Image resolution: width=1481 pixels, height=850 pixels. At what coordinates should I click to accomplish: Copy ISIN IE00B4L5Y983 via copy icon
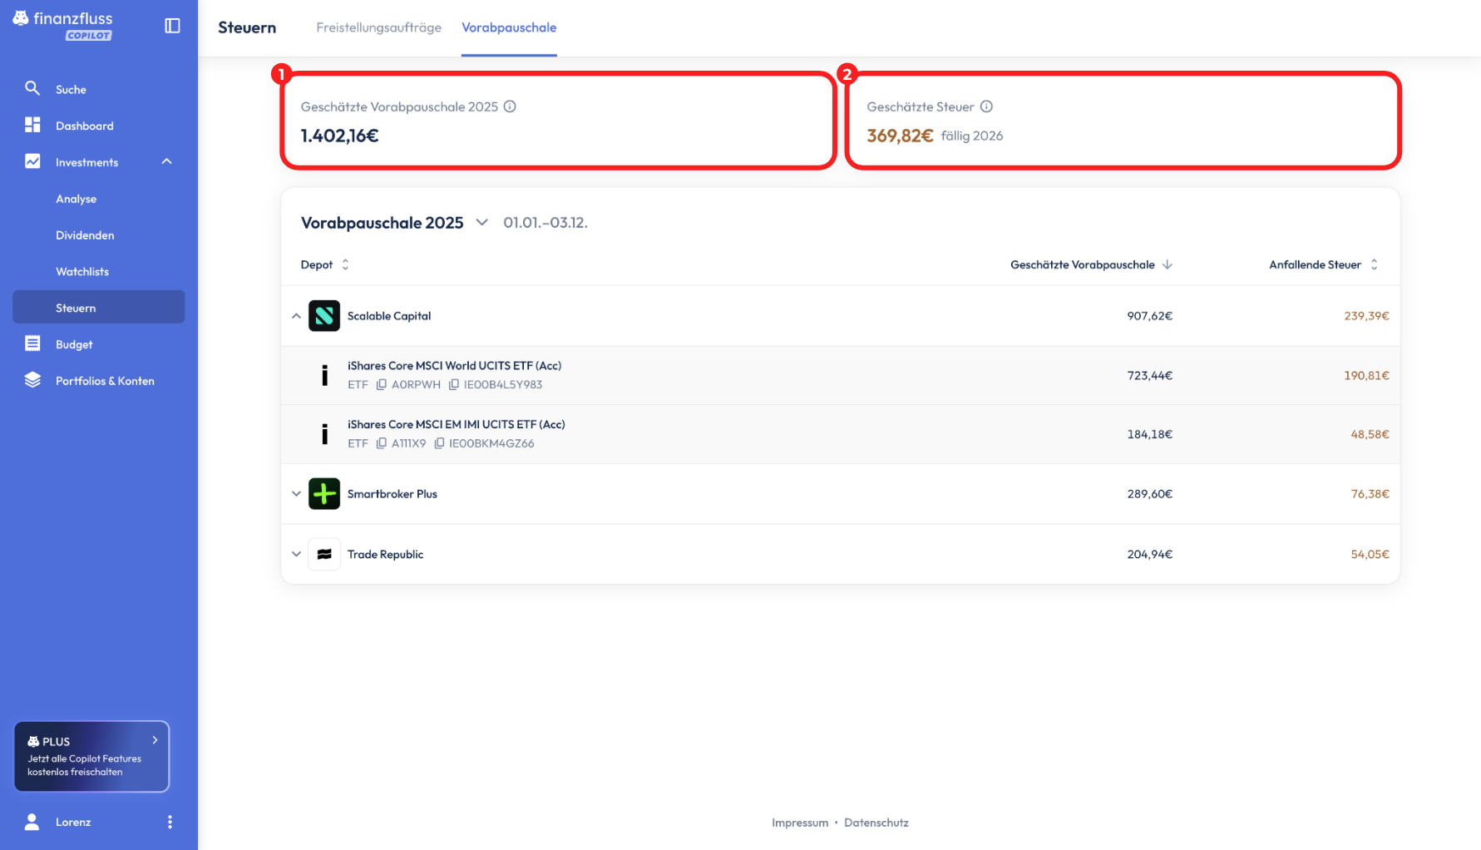[x=454, y=384]
